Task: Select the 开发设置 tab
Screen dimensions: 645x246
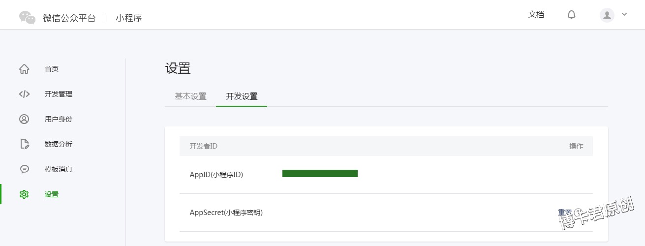Action: point(242,96)
